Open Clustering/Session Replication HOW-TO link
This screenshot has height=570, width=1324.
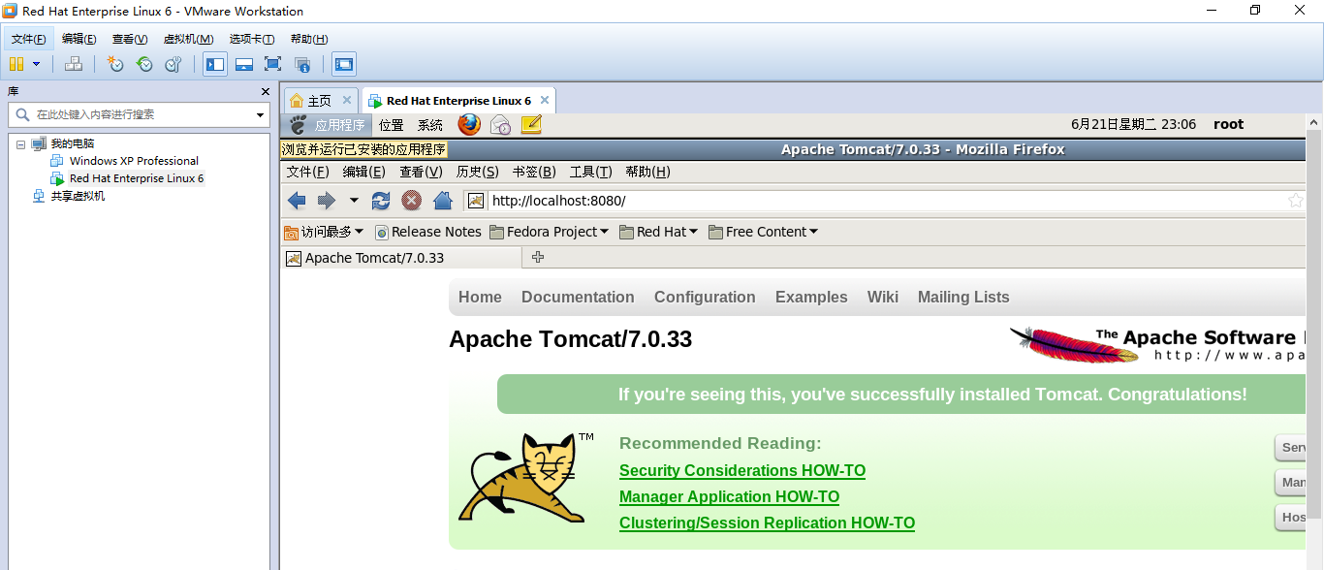tap(767, 523)
